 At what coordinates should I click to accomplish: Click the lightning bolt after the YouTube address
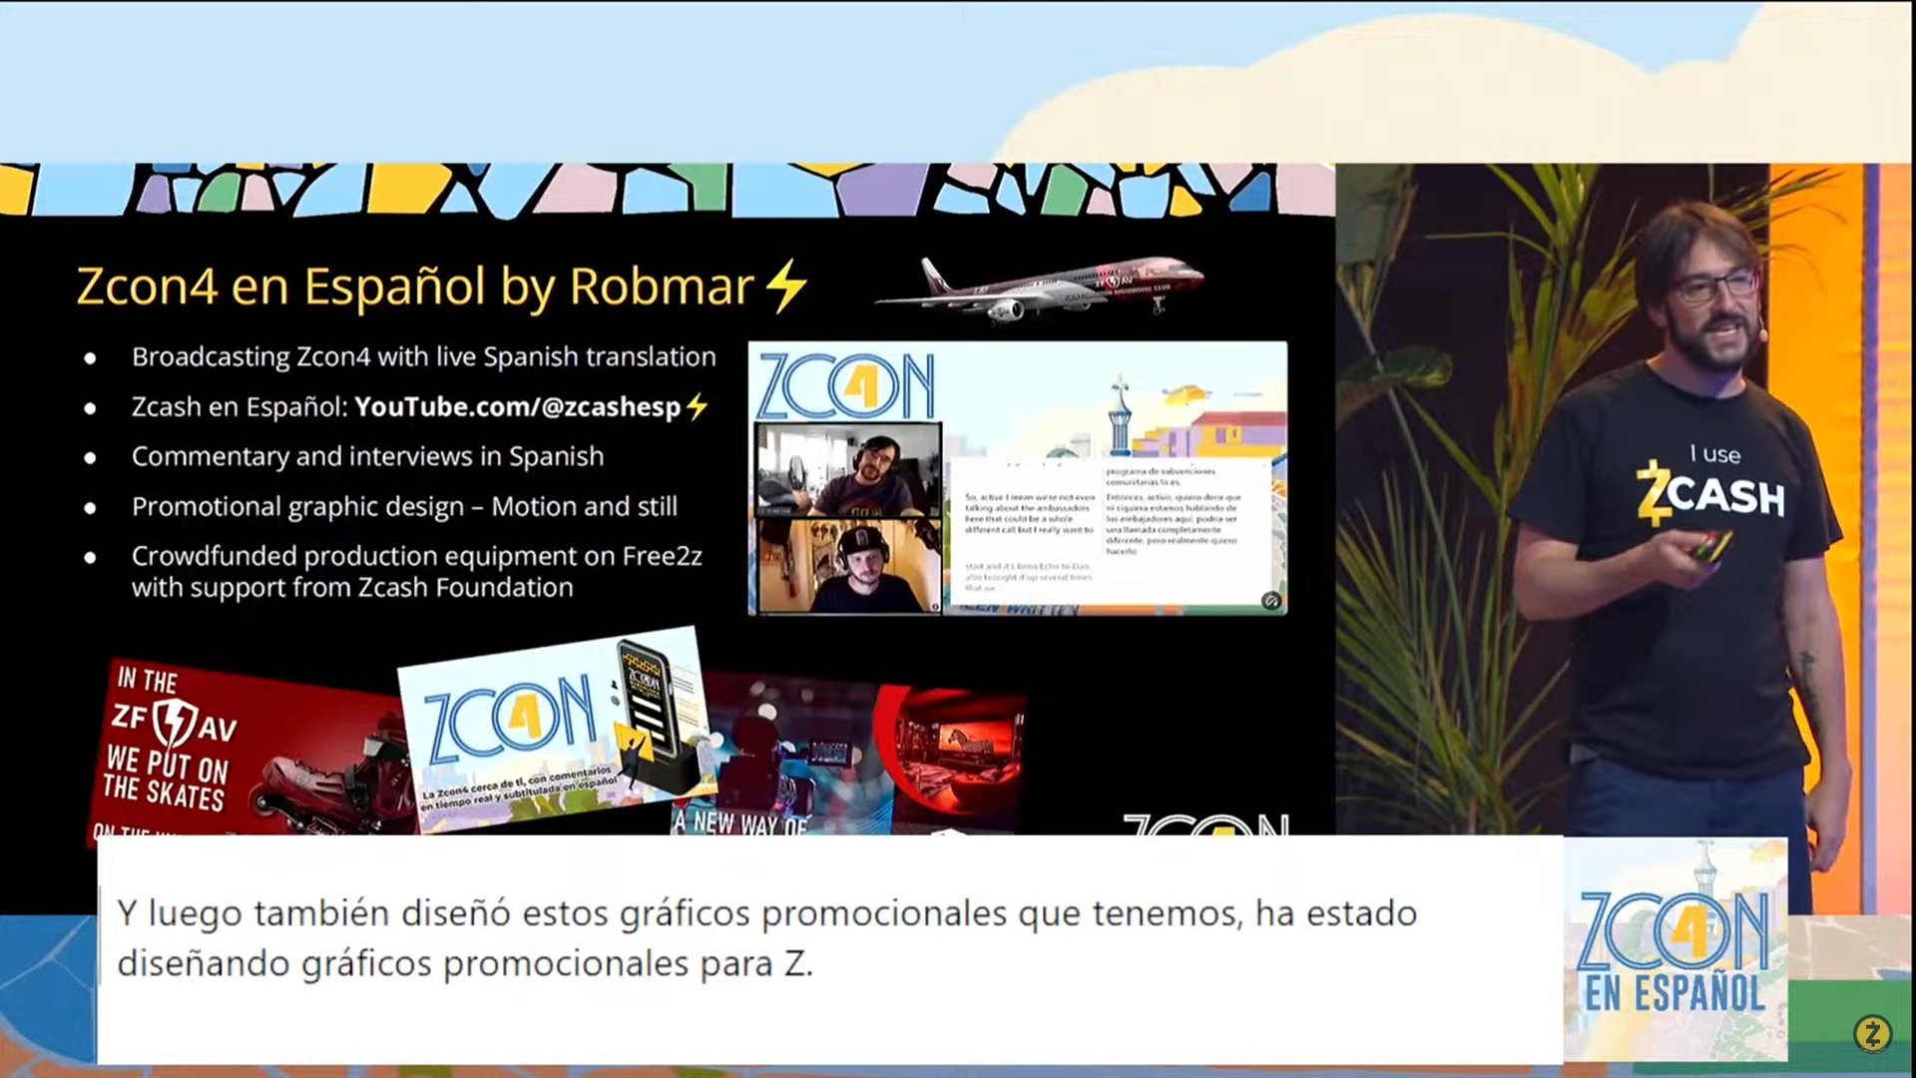pos(697,406)
